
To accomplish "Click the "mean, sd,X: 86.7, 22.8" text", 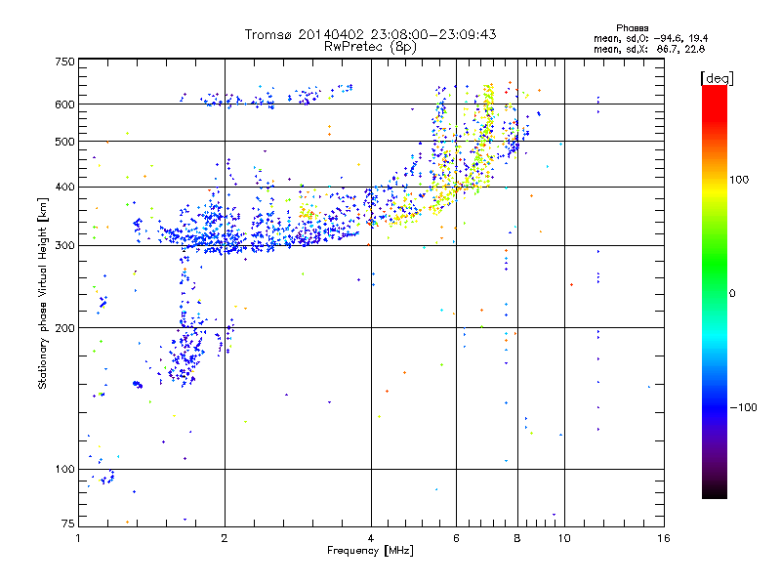I will [x=649, y=49].
